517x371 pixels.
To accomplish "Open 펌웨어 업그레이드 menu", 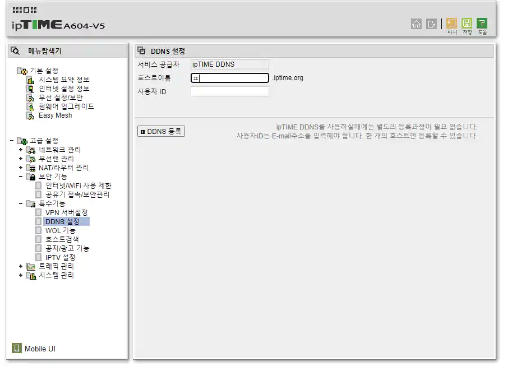I will click(x=66, y=106).
